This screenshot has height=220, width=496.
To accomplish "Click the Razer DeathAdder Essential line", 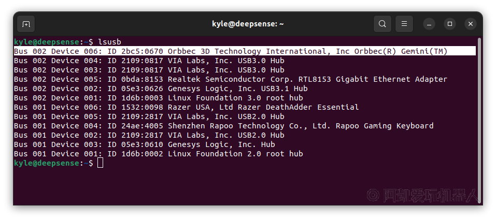I will pos(186,107).
